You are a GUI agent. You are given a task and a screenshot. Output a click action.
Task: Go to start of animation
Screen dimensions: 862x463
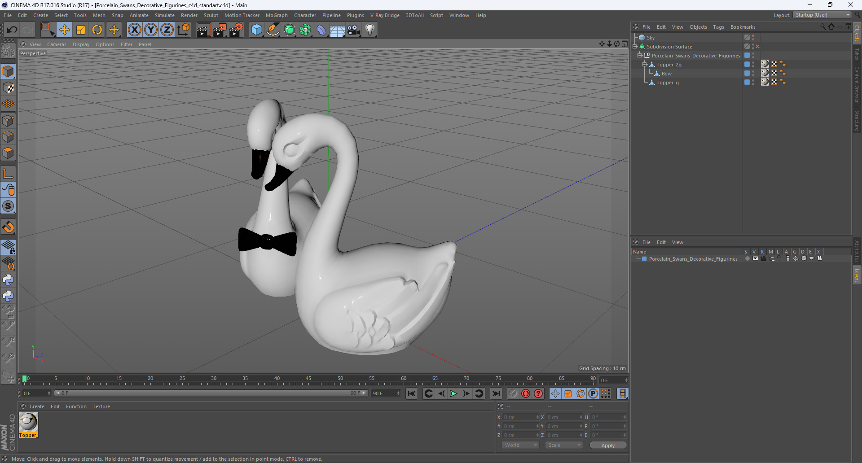[411, 393]
